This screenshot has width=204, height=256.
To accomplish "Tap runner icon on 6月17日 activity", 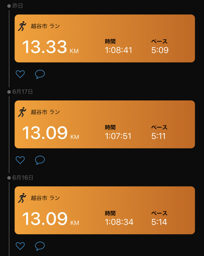I will click(22, 112).
